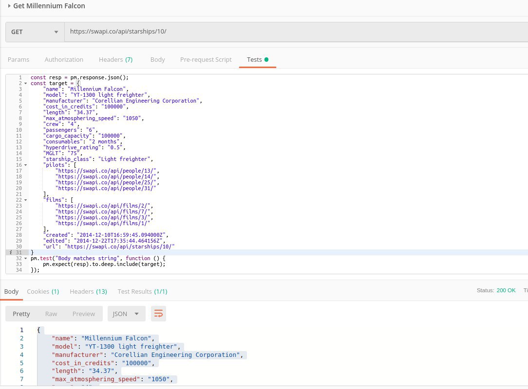
Task: Click the const resp declaration line
Action: click(x=79, y=78)
